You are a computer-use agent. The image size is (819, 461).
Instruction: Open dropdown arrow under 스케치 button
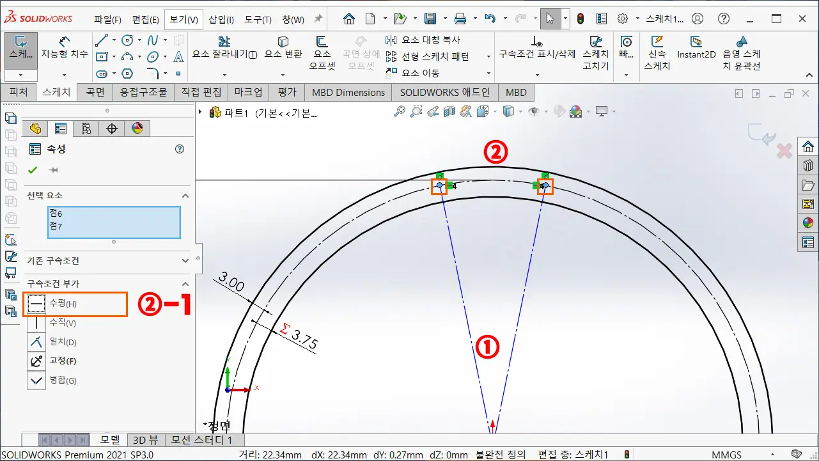pos(22,75)
